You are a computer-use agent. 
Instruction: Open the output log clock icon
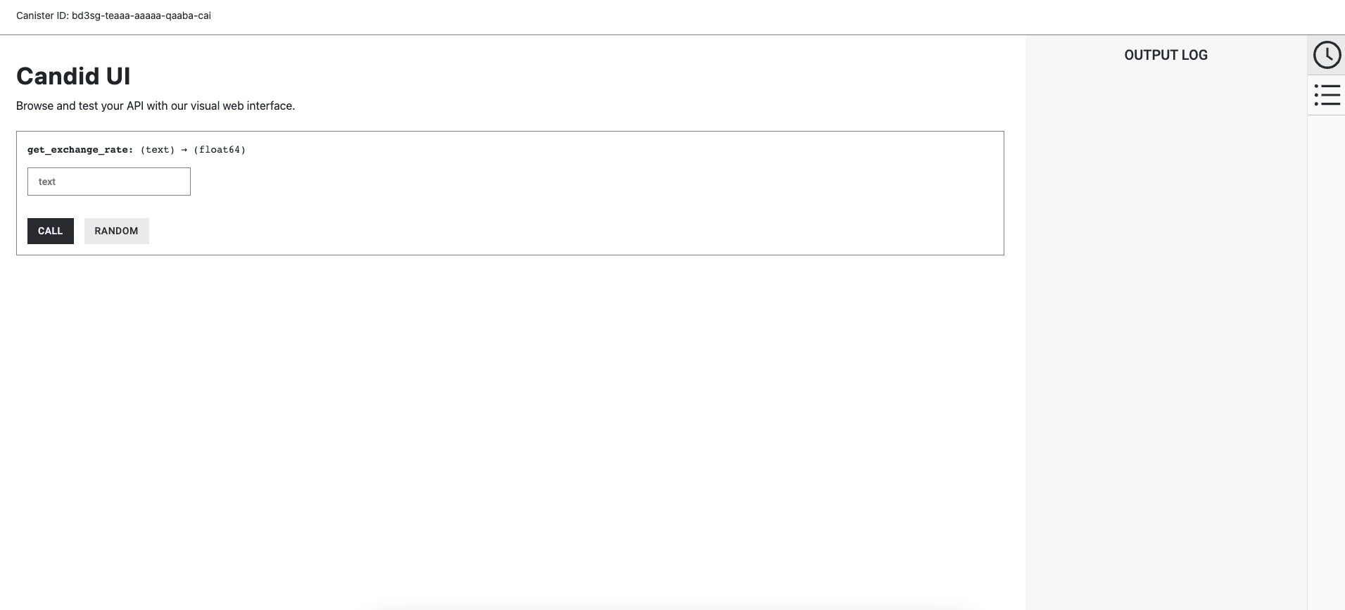point(1327,55)
